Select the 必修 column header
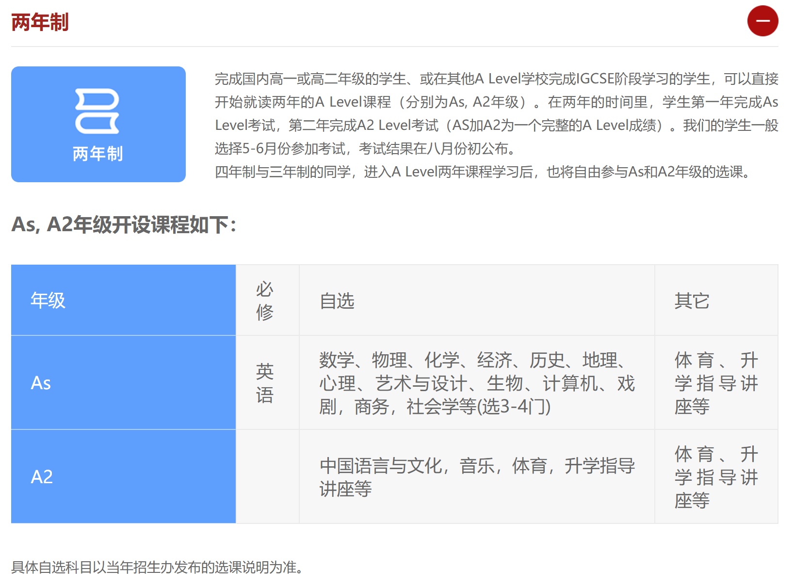The width and height of the screenshot is (794, 585). coord(265,300)
